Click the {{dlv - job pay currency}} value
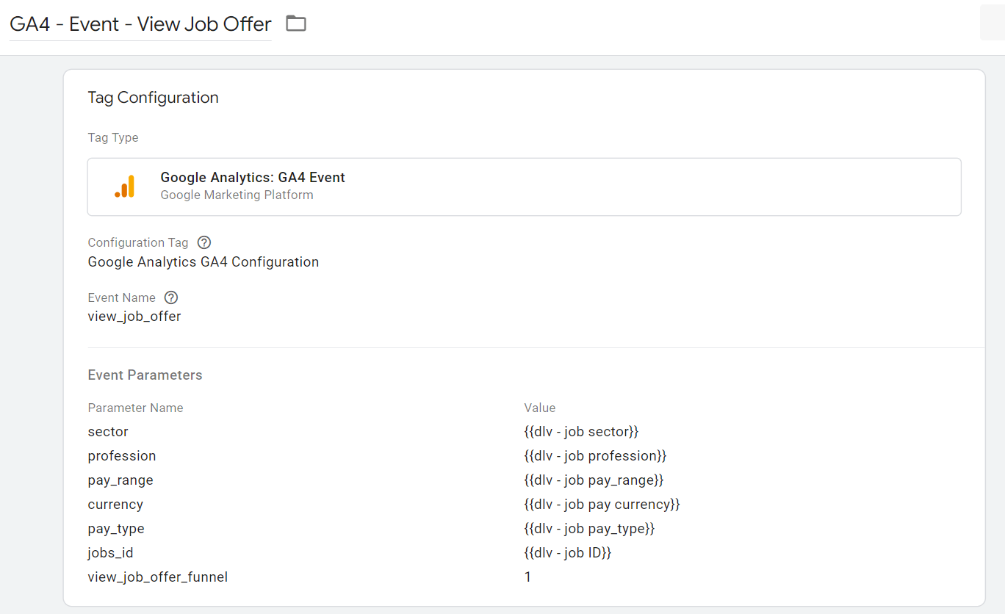This screenshot has height=614, width=1005. click(602, 505)
